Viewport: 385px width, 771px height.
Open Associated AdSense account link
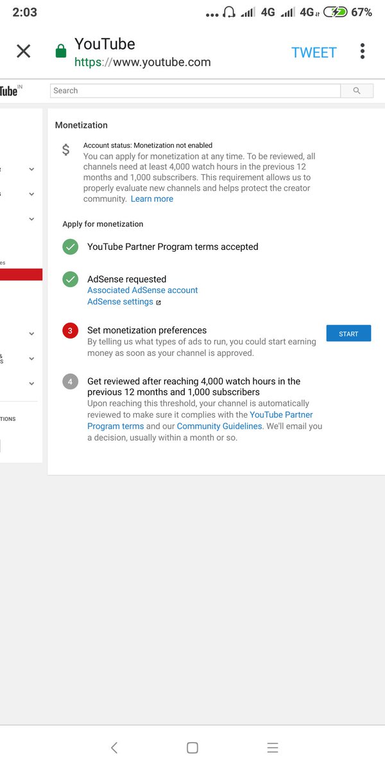click(x=142, y=290)
